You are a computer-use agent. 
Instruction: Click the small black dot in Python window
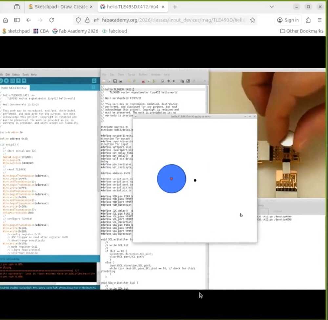pos(195,180)
